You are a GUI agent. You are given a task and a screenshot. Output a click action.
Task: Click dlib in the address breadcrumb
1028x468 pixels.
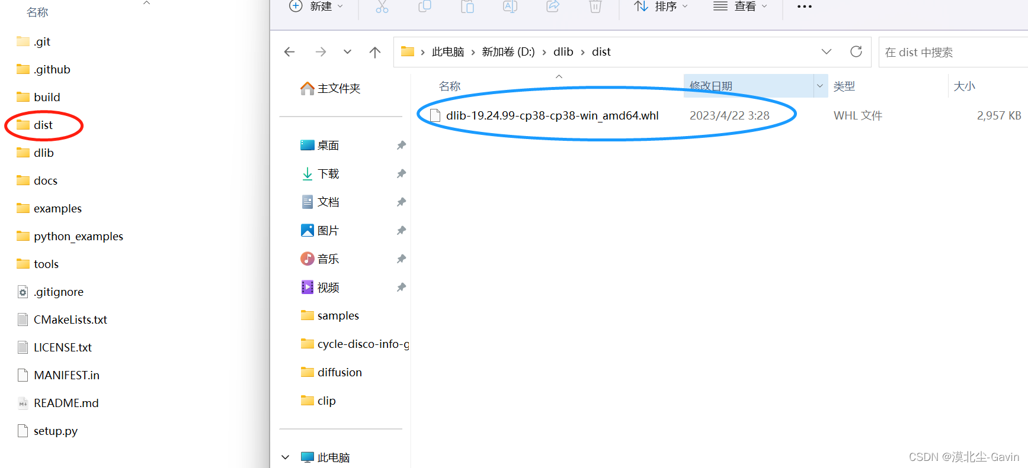click(563, 52)
